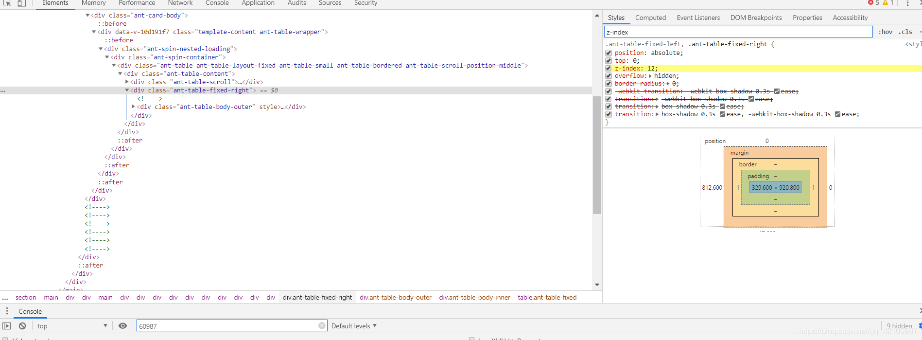This screenshot has height=340, width=922.
Task: Click the scroll-down arrow of elements panel
Action: pyautogui.click(x=597, y=285)
